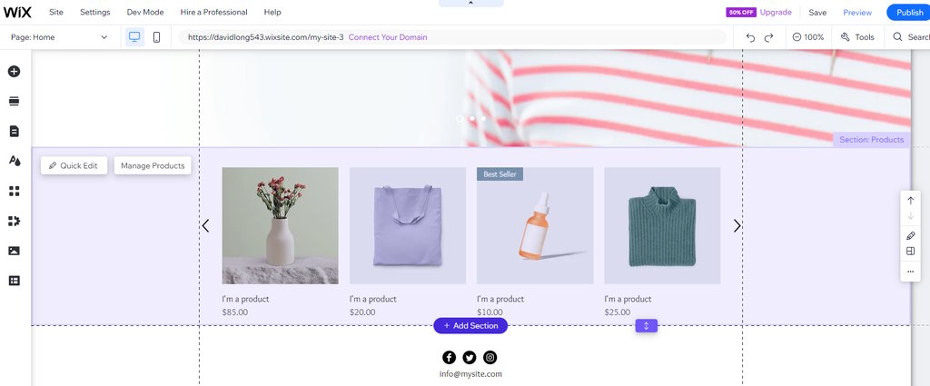Image resolution: width=930 pixels, height=386 pixels.
Task: Click the Best Seller ribbon
Action: 500,174
